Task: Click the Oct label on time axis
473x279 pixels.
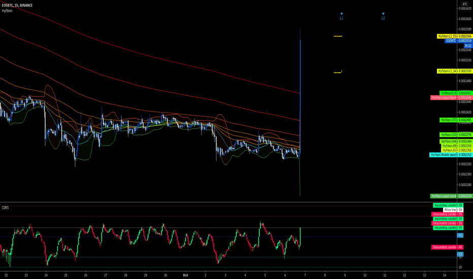Action: pos(185,275)
